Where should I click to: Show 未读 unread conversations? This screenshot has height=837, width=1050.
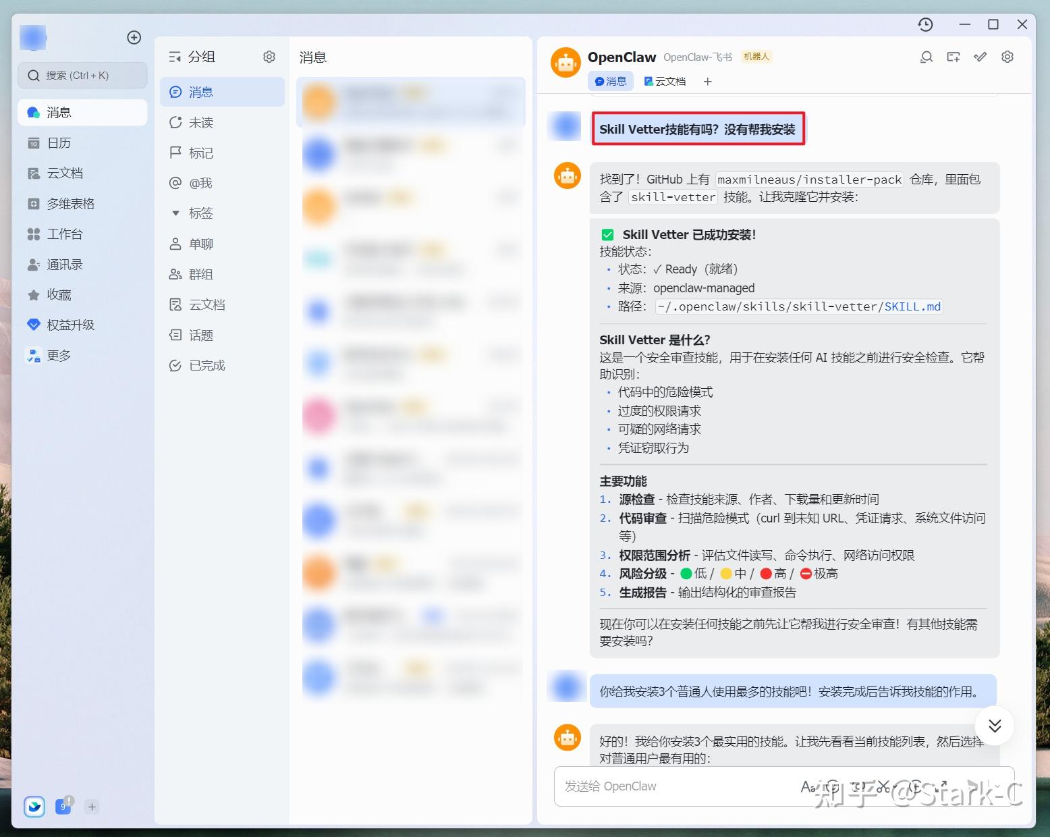(x=222, y=122)
